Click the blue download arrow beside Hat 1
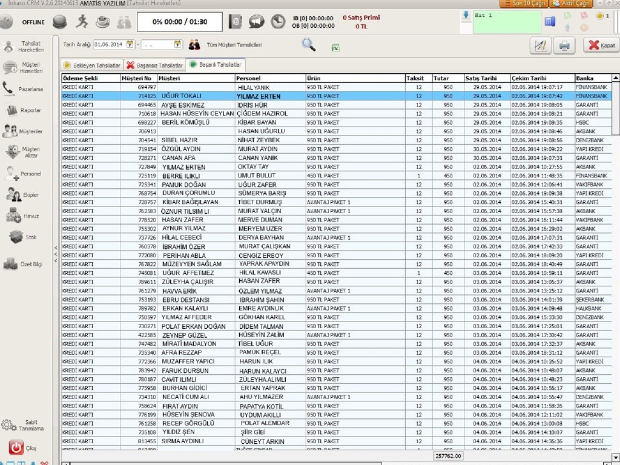The image size is (620, 465). (x=466, y=15)
